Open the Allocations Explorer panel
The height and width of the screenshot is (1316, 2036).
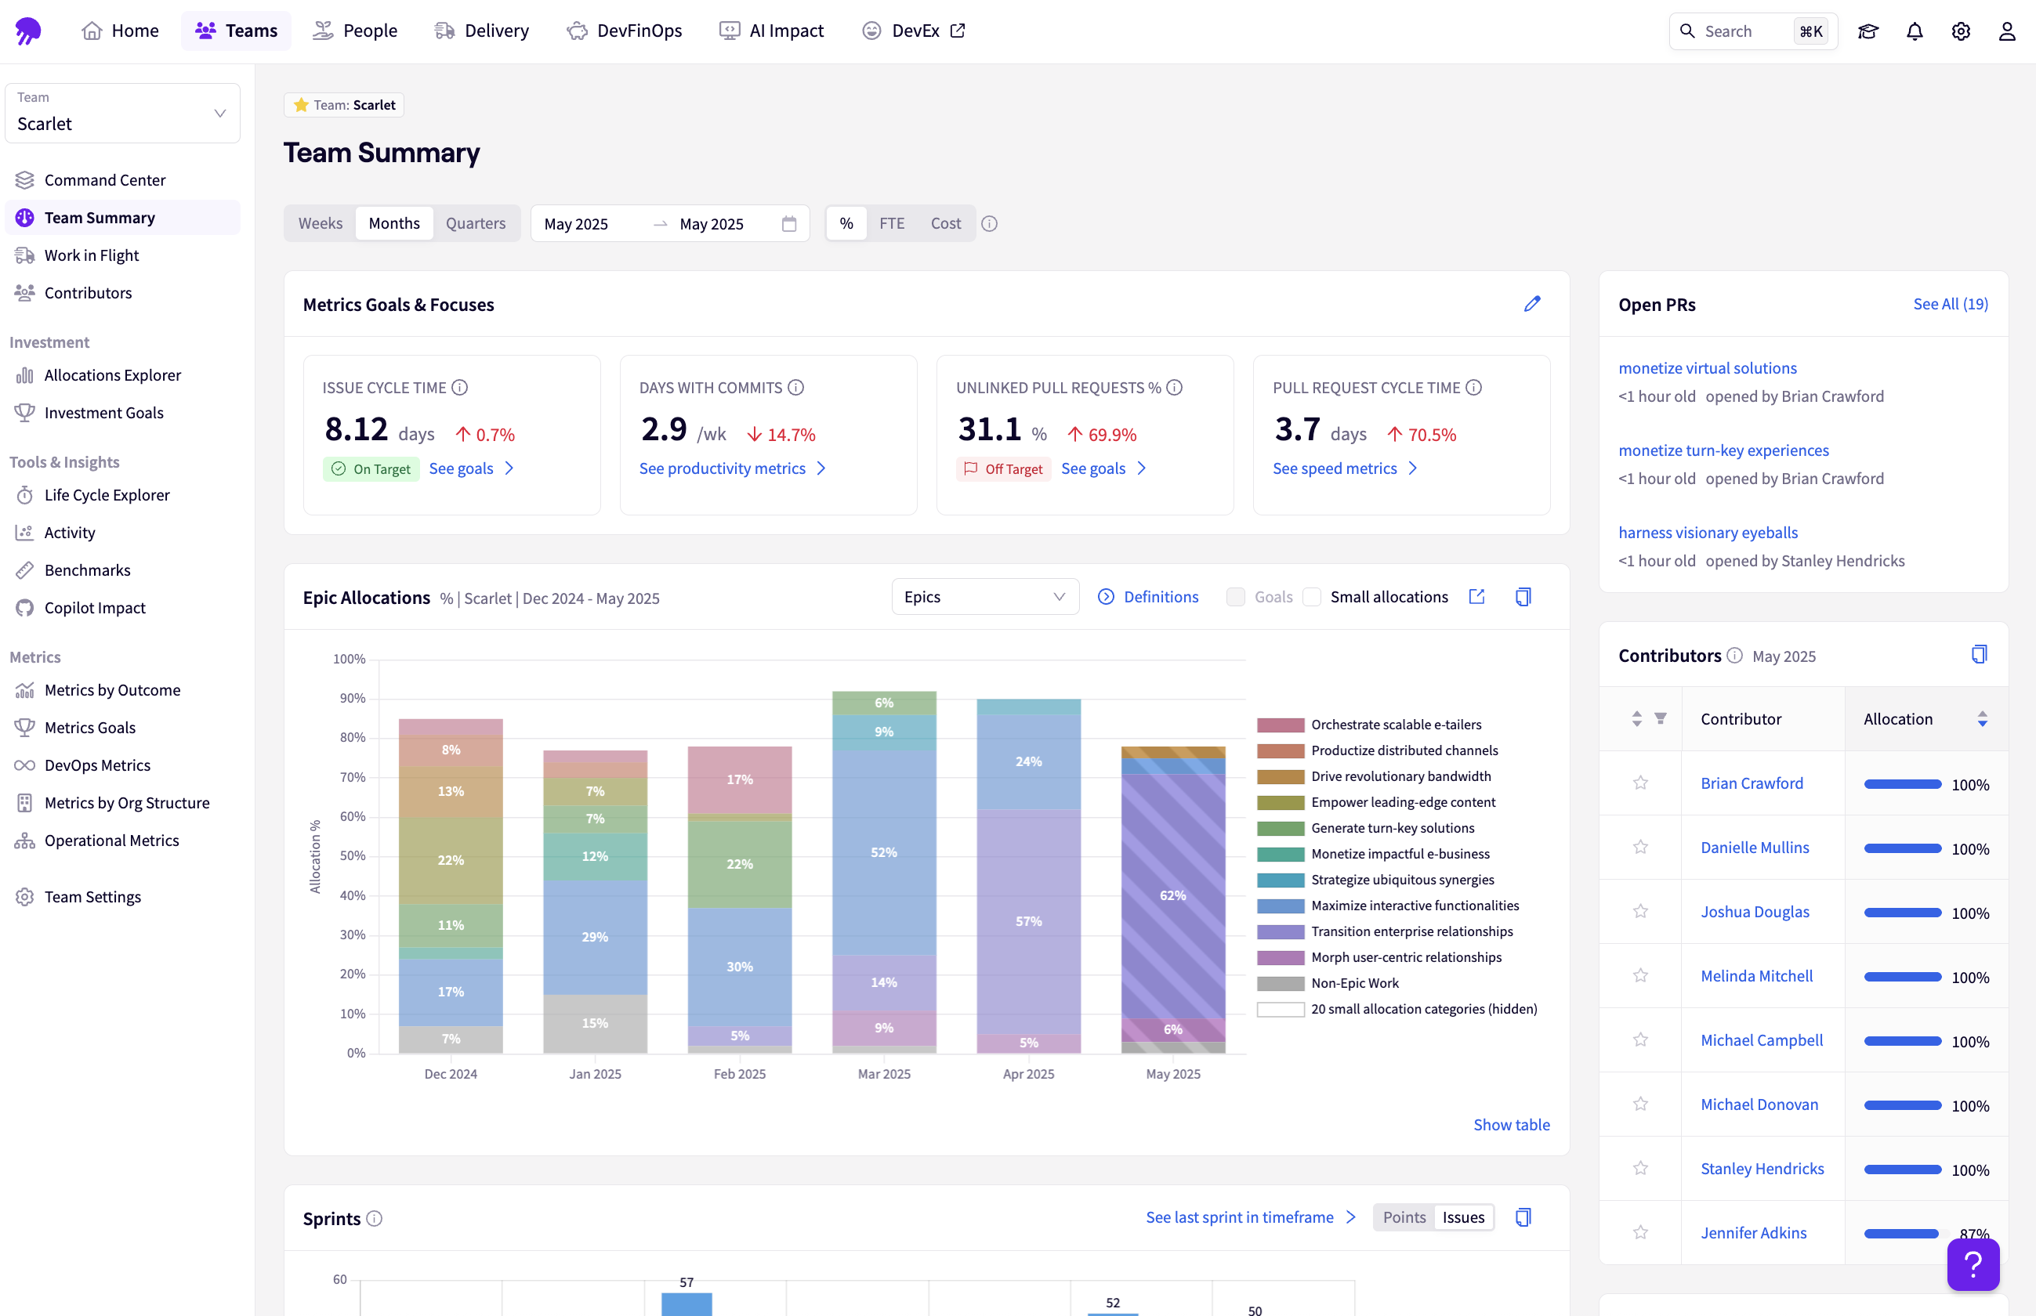coord(112,374)
